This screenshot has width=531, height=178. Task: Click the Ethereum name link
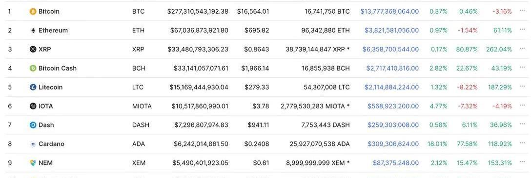53,31
